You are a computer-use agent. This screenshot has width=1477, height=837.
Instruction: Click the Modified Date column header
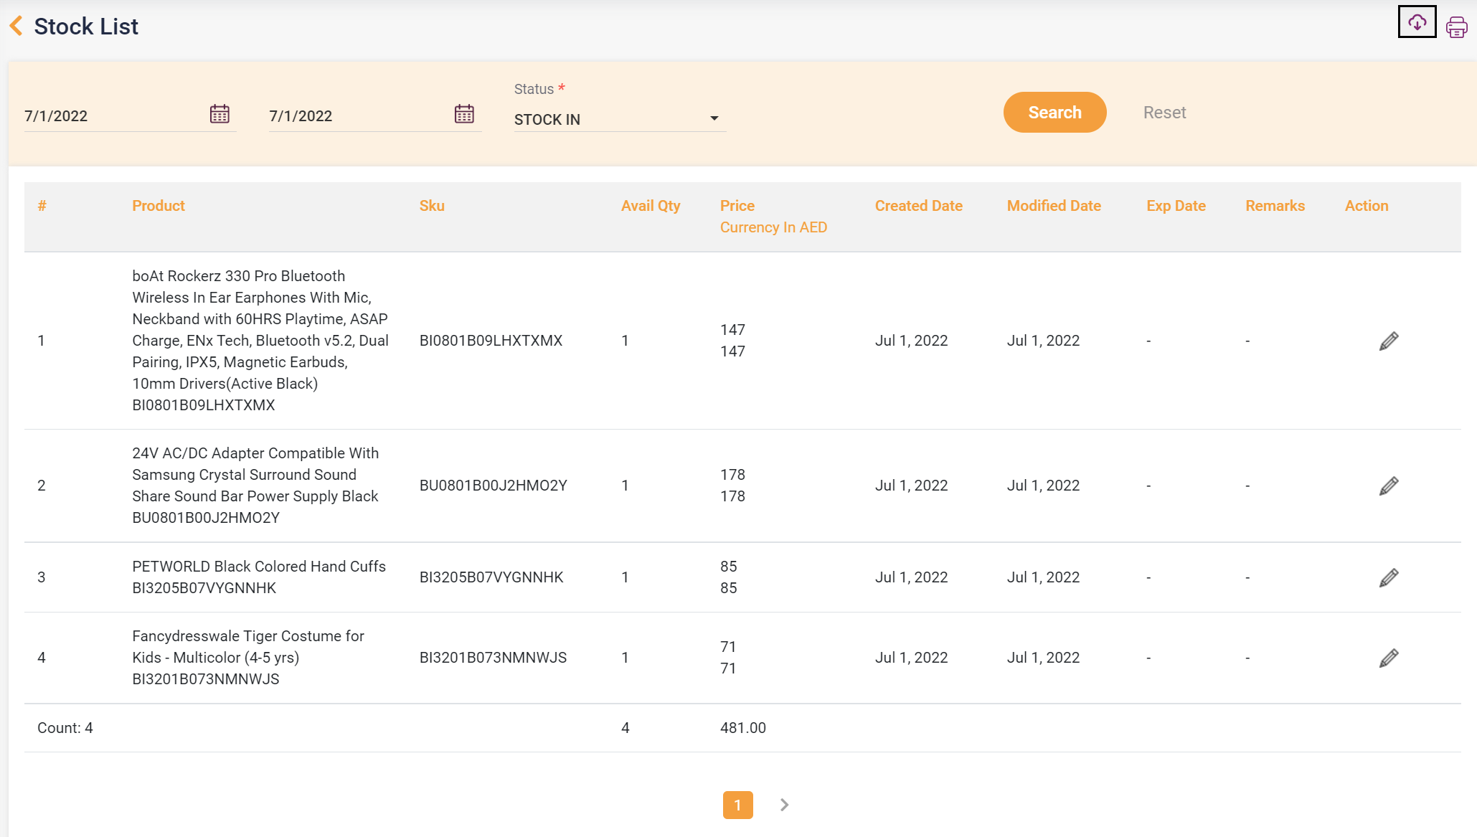click(1054, 206)
